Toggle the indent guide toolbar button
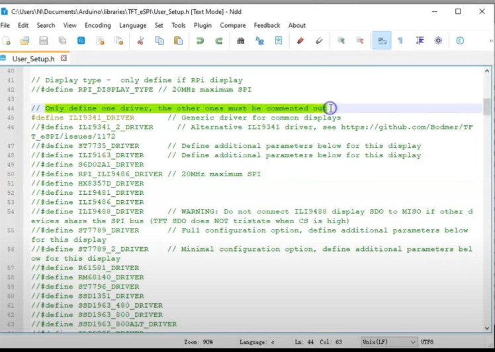Screen dimensions: 495x352 point(420,41)
